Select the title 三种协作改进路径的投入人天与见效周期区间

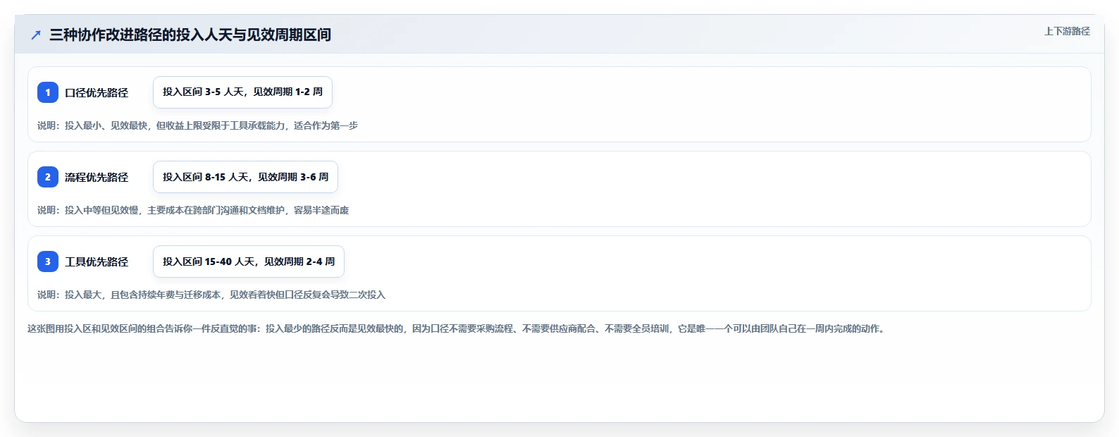point(190,35)
